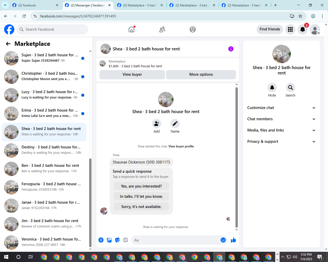This screenshot has width=328, height=262.
Task: Open conversation information purple icon
Action: pos(231,49)
